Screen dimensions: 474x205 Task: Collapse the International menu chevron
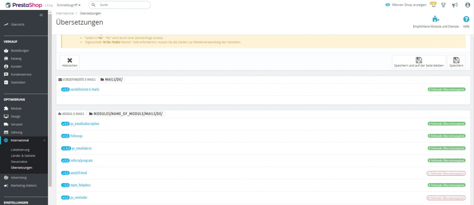44,141
